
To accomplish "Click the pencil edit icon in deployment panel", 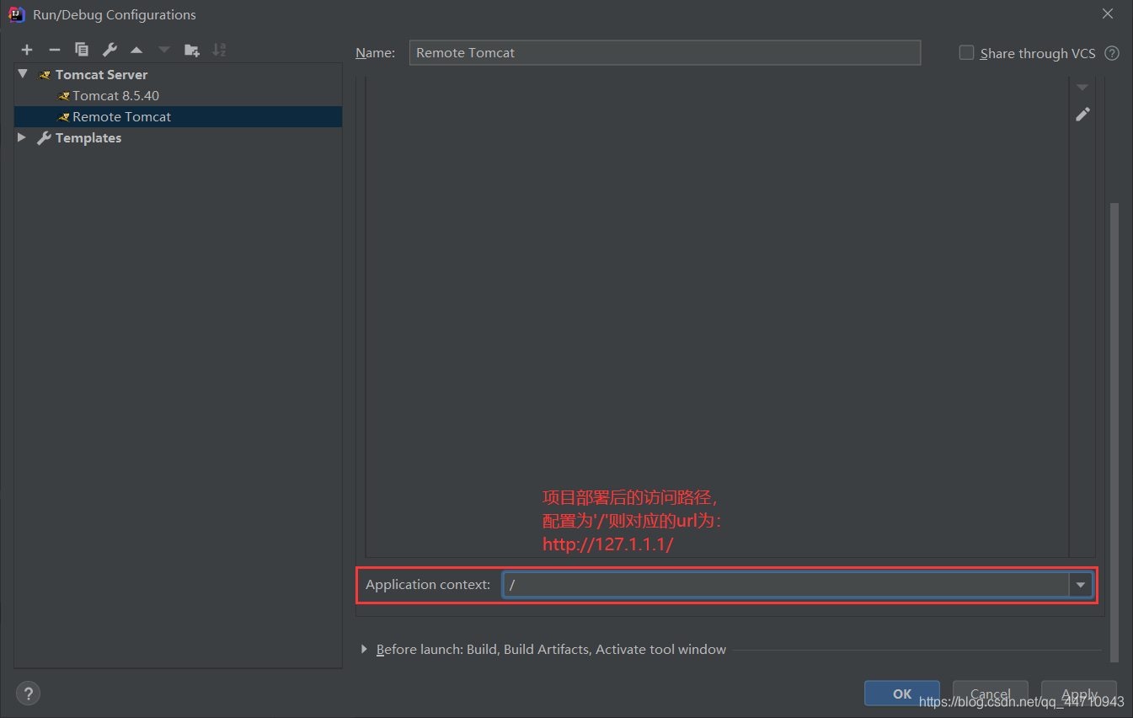I will 1082,114.
